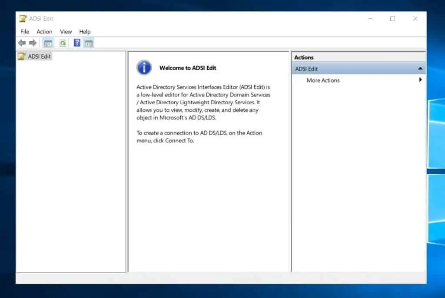Viewport: 445px width, 298px height.
Task: Open Help via the question mark icon
Action: coord(77,43)
